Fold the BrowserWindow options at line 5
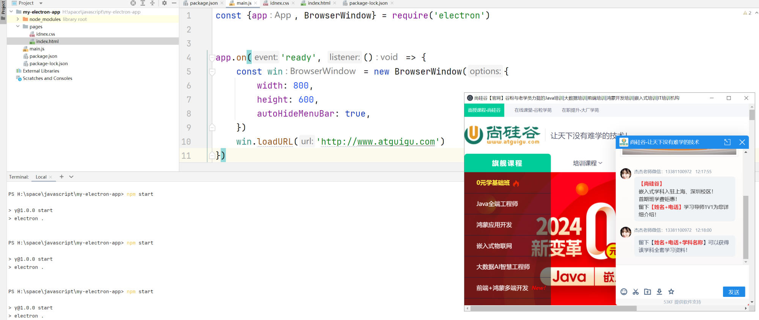 (x=212, y=72)
